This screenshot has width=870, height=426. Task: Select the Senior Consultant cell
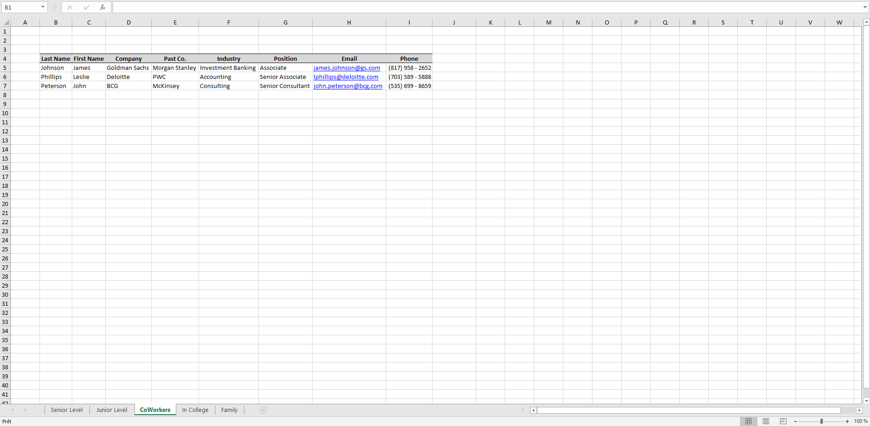pyautogui.click(x=285, y=86)
